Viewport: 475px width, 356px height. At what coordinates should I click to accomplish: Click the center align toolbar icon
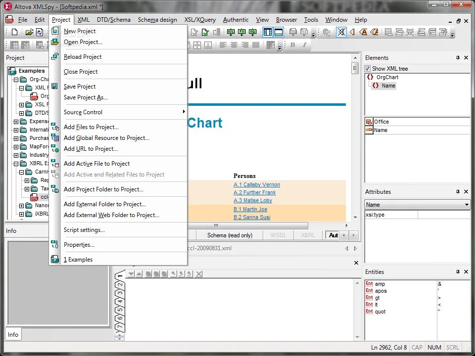[x=234, y=45]
